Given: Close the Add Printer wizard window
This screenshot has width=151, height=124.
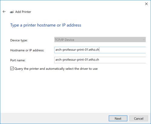Looking at the screenshot, I should coord(146,4).
